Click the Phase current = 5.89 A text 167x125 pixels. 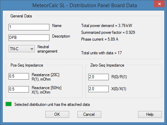(100, 39)
